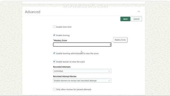Click inside the Mastery Score input field

click(82, 45)
